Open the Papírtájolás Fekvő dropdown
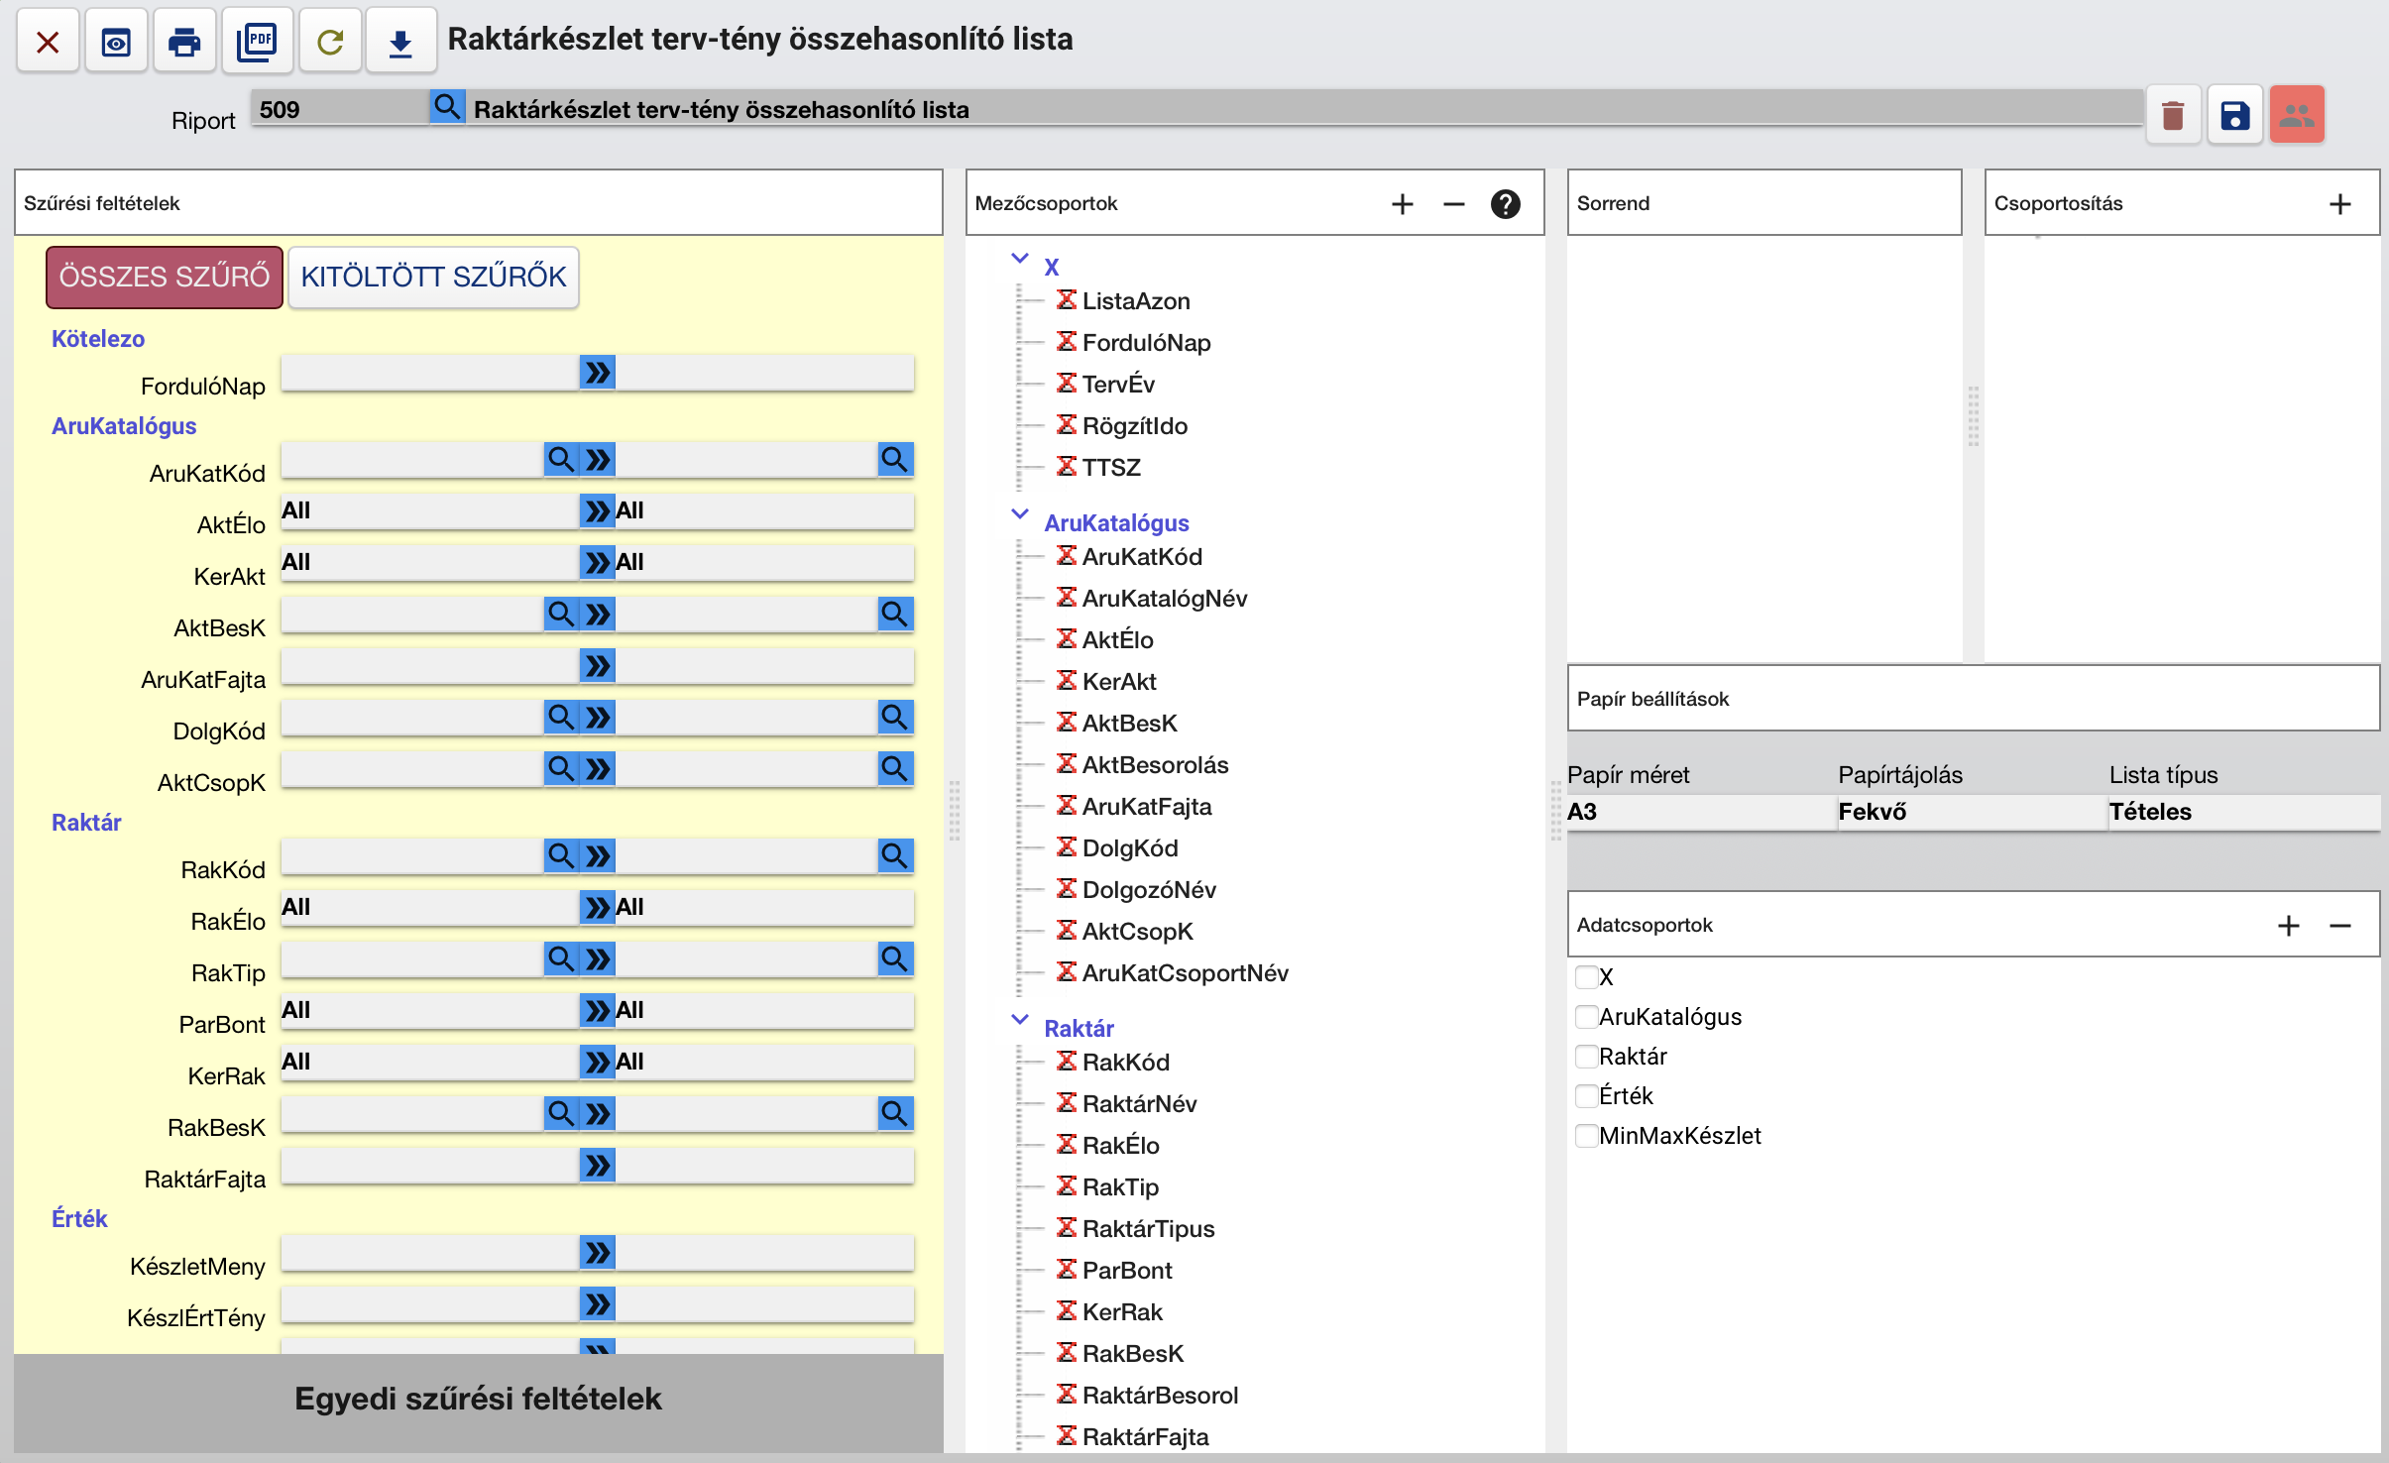2389x1463 pixels. click(1972, 812)
